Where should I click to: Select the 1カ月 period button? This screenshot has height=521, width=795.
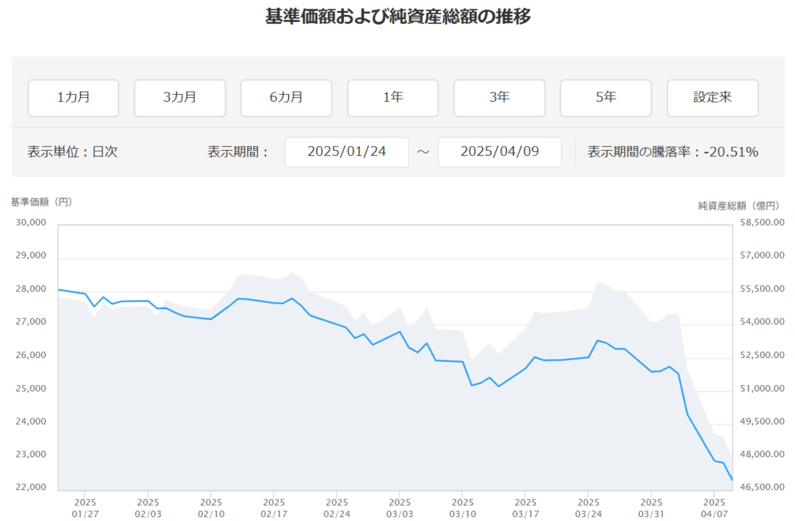pos(74,98)
